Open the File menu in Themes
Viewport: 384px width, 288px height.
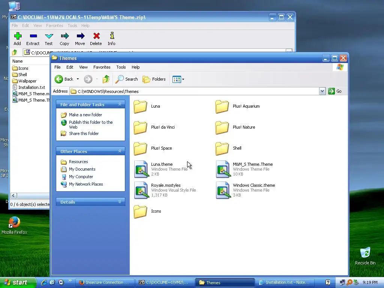(x=57, y=67)
